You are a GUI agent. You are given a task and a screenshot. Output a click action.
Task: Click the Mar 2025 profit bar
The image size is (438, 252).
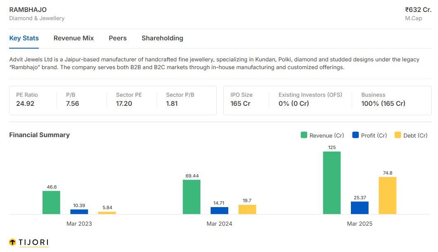tap(360, 208)
